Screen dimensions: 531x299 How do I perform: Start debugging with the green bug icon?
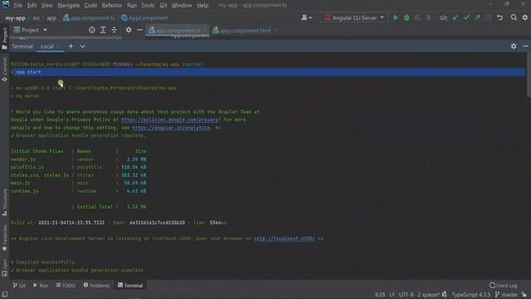[407, 17]
